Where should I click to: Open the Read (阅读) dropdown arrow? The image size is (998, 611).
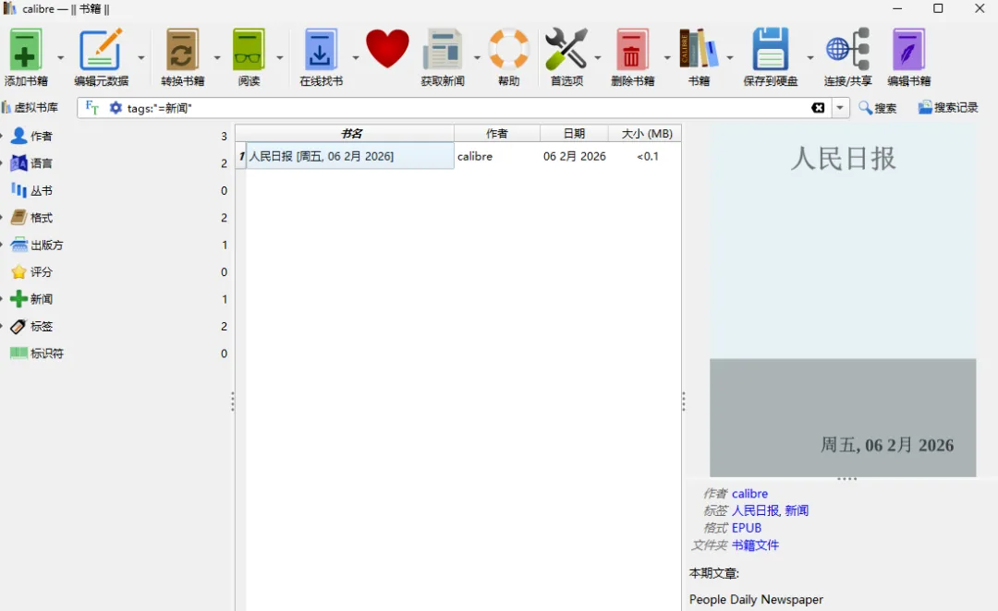(x=279, y=57)
